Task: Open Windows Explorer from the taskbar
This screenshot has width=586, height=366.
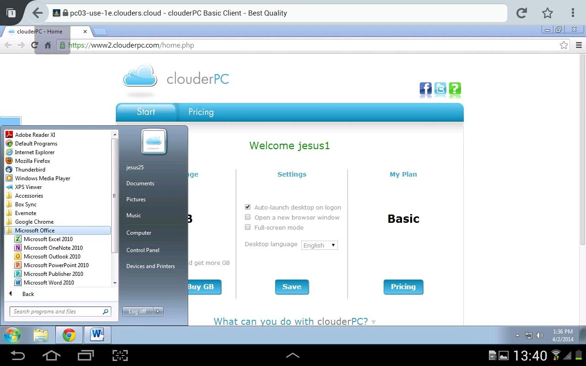Action: click(41, 334)
